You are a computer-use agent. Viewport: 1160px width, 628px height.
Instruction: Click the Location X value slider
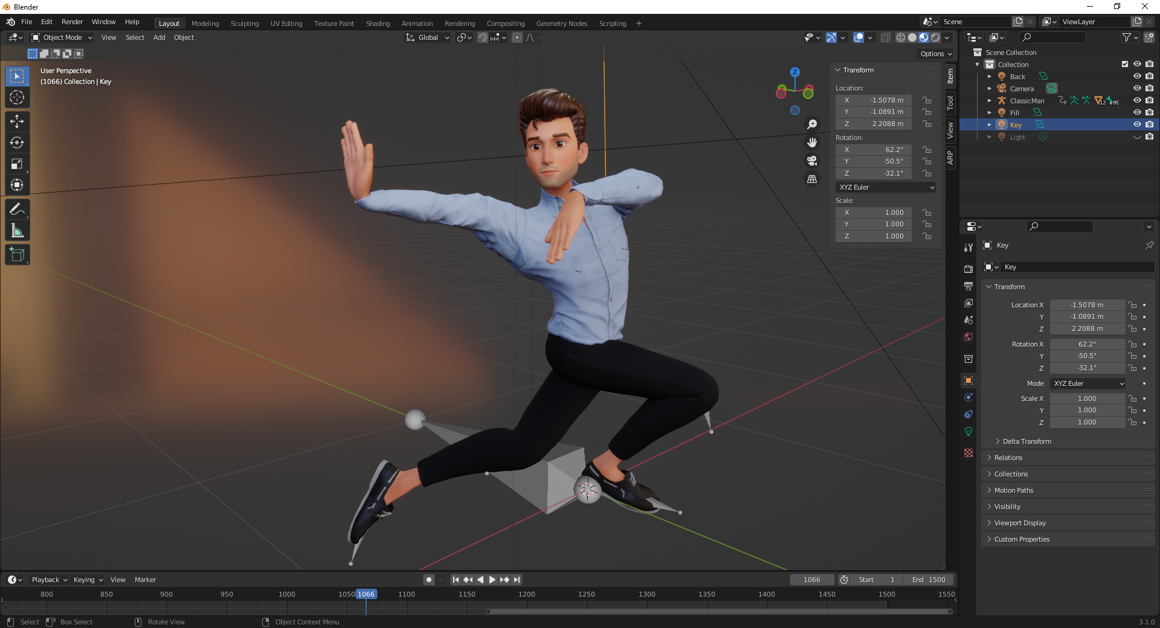pyautogui.click(x=1087, y=305)
